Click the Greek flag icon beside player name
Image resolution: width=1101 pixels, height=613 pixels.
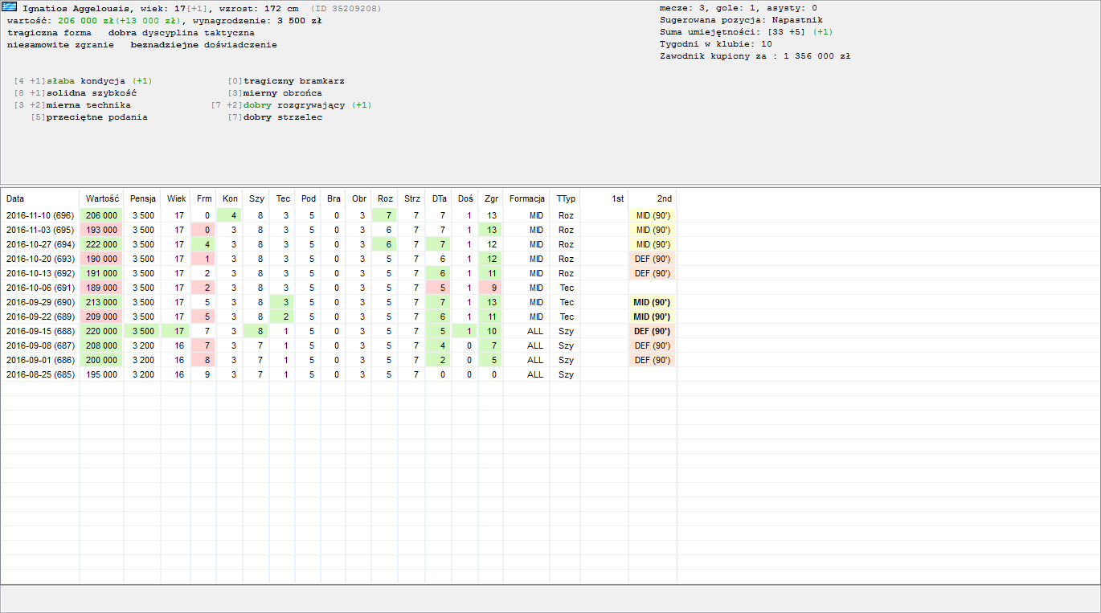coord(10,7)
